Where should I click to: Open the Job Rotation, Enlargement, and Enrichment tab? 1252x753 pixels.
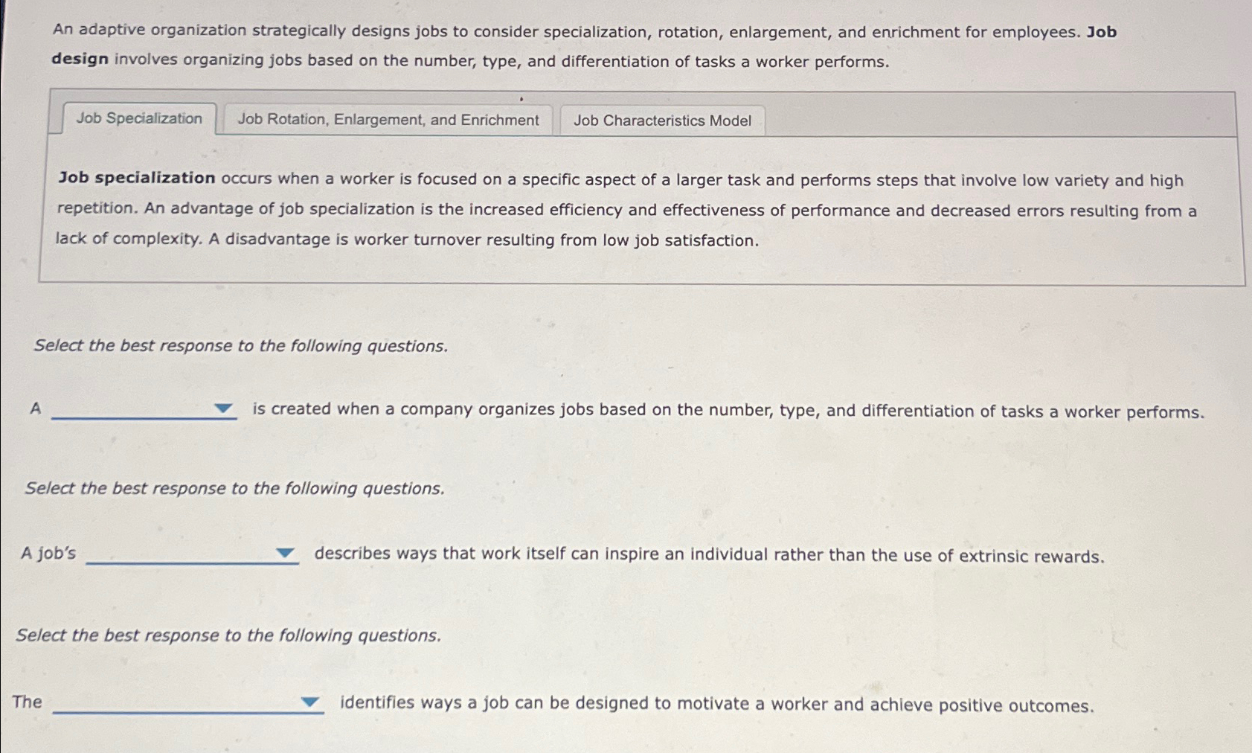tap(387, 119)
